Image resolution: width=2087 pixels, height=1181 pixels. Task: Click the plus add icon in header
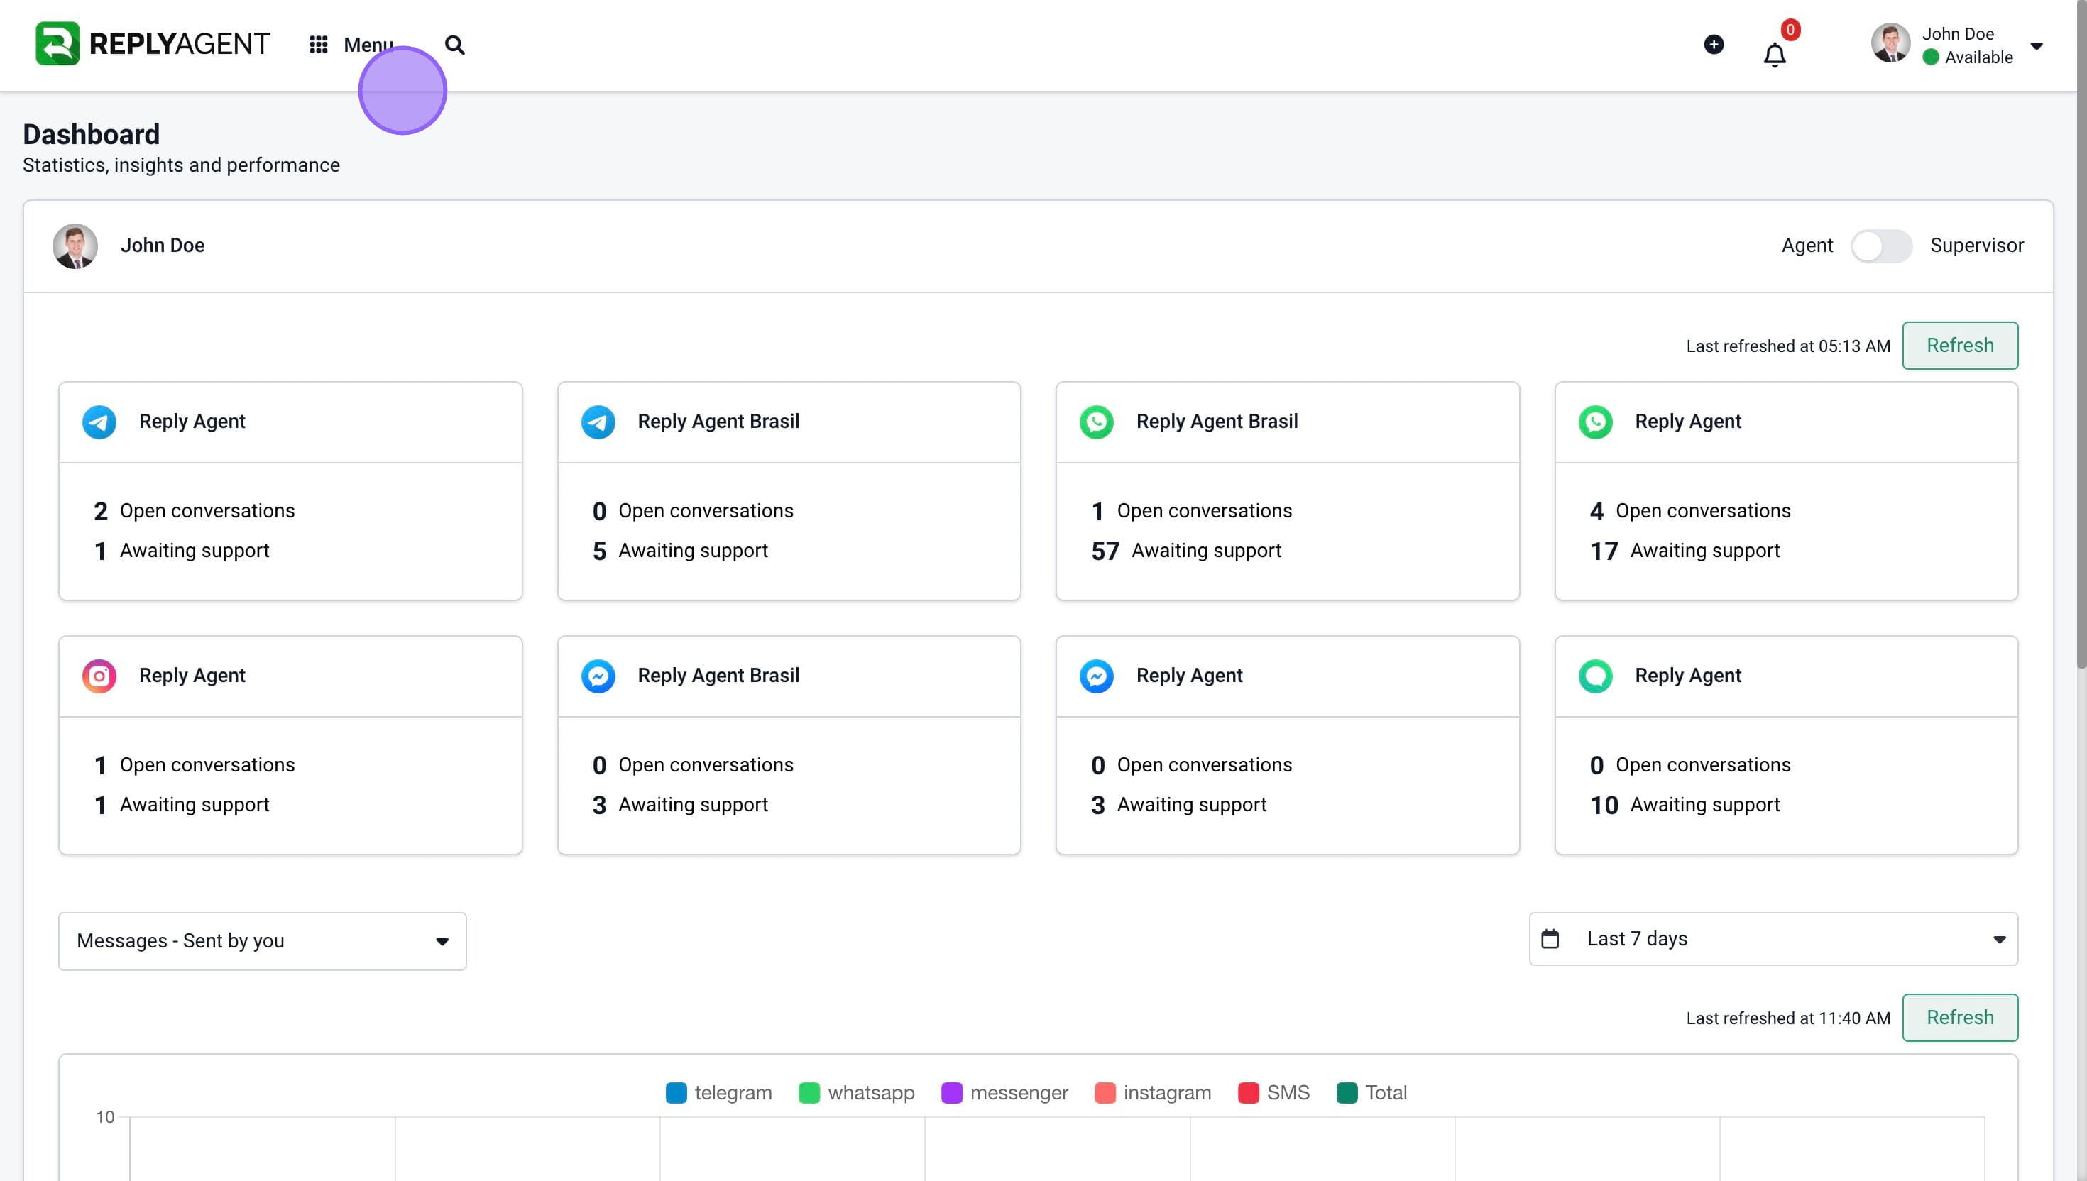click(x=1714, y=45)
